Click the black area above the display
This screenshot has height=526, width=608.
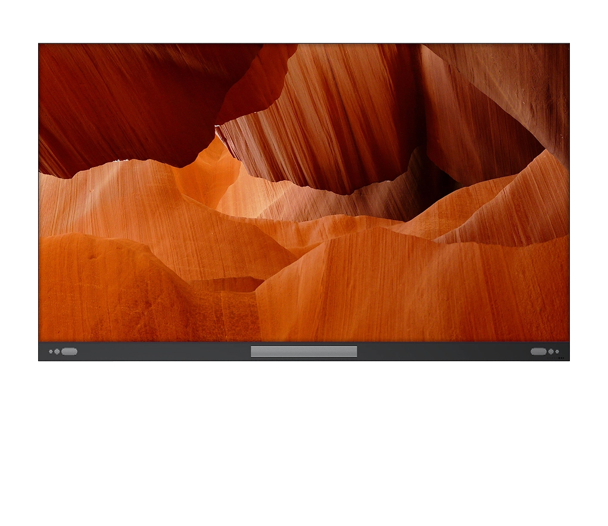304,18
